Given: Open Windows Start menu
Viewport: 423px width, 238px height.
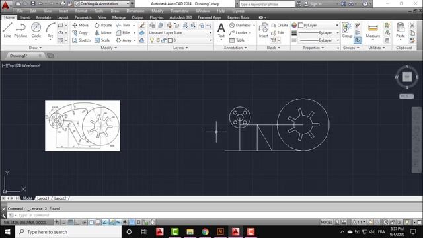Looking at the screenshot, I should point(7,232).
